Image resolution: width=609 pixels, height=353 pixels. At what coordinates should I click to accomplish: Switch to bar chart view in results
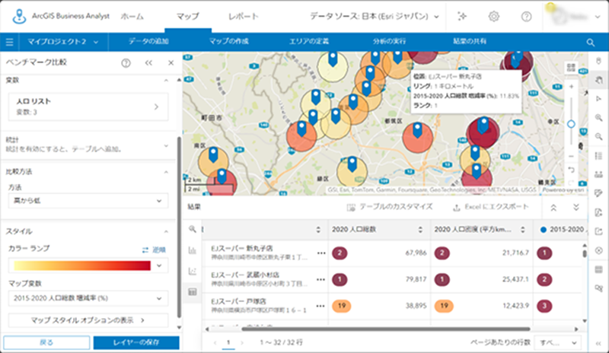(x=193, y=250)
